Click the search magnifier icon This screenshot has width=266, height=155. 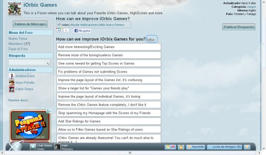[x=47, y=62]
